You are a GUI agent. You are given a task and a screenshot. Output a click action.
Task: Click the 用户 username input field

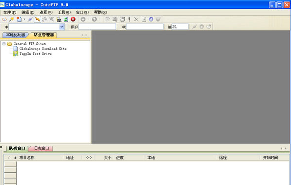[98, 27]
